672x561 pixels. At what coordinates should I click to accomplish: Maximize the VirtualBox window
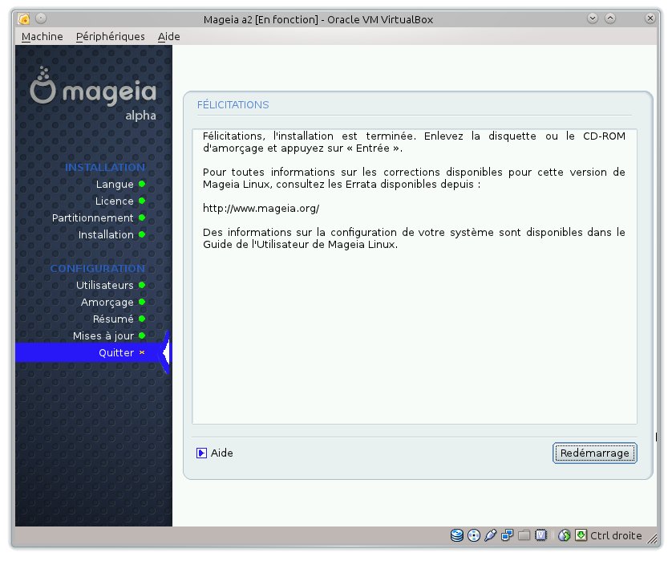[x=610, y=18]
